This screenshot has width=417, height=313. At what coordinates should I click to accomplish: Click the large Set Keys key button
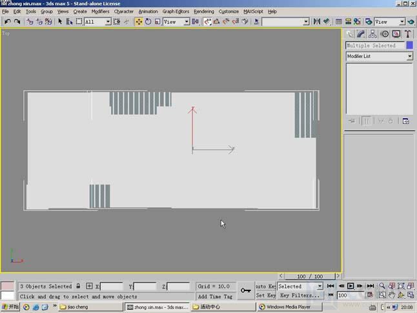[x=246, y=290]
